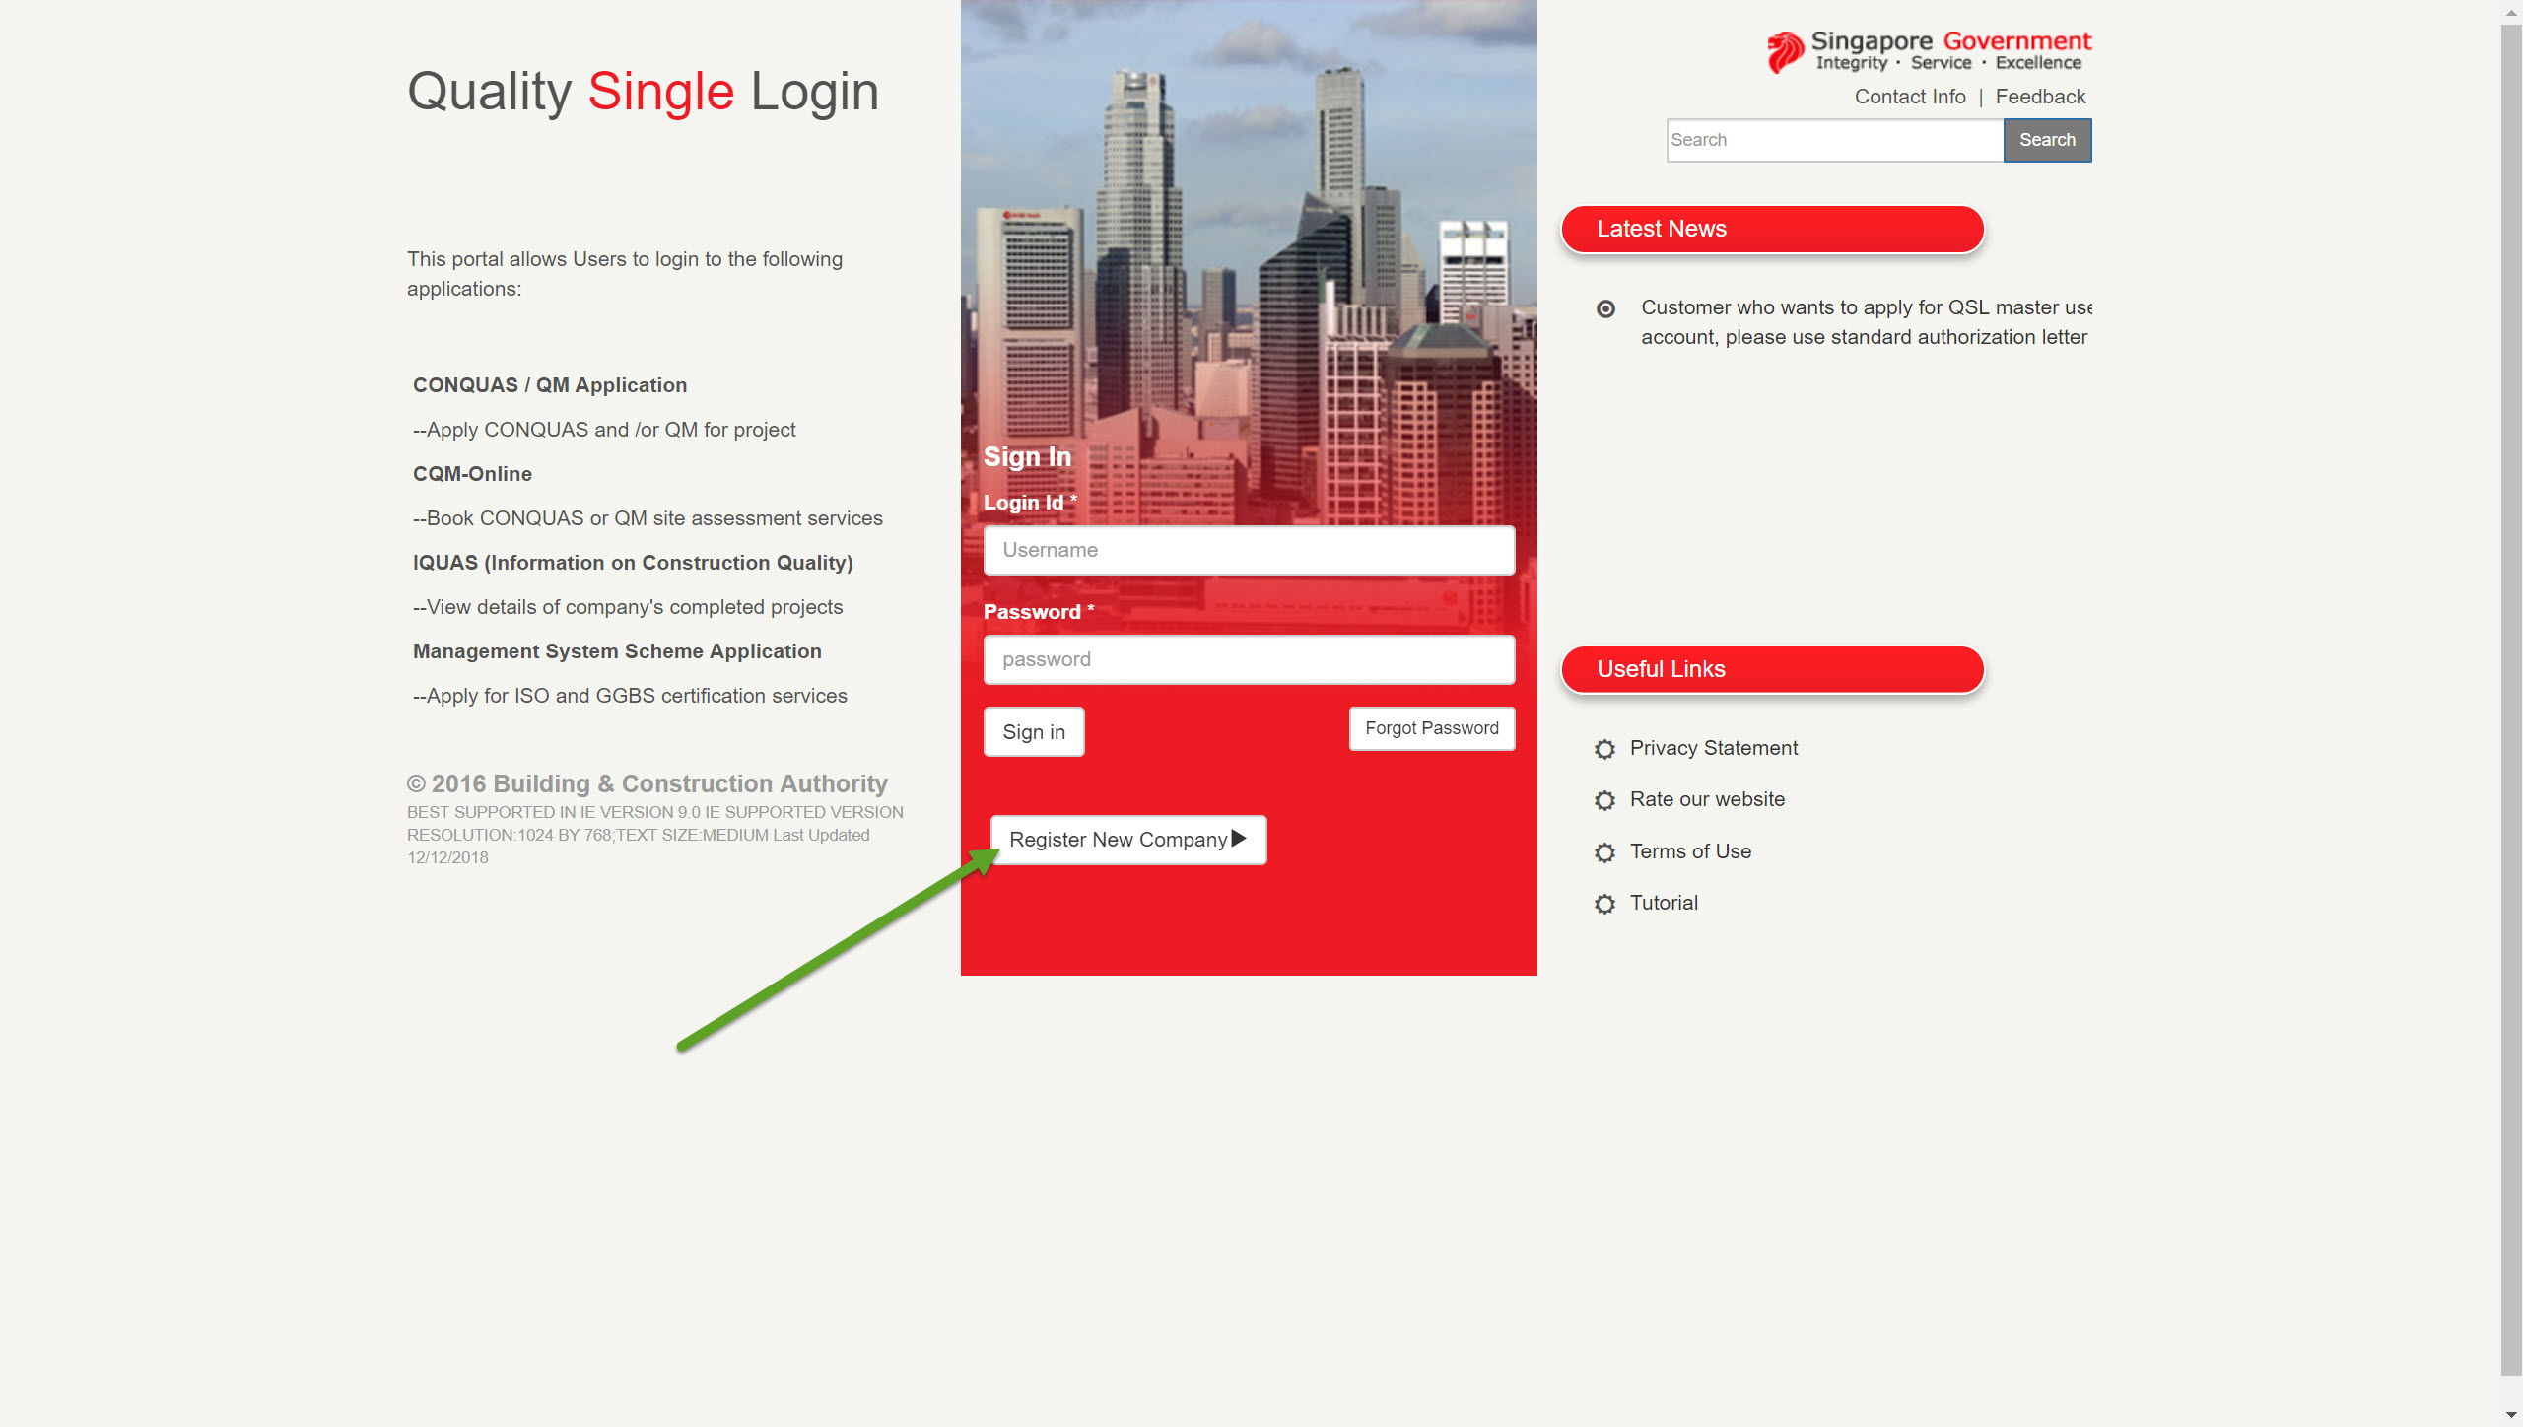2523x1427 pixels.
Task: Click the Privacy Statement gear icon
Action: (1604, 748)
